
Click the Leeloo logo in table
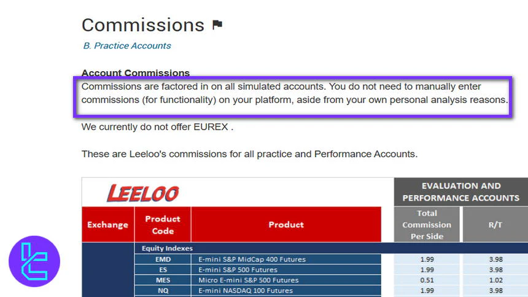point(143,193)
